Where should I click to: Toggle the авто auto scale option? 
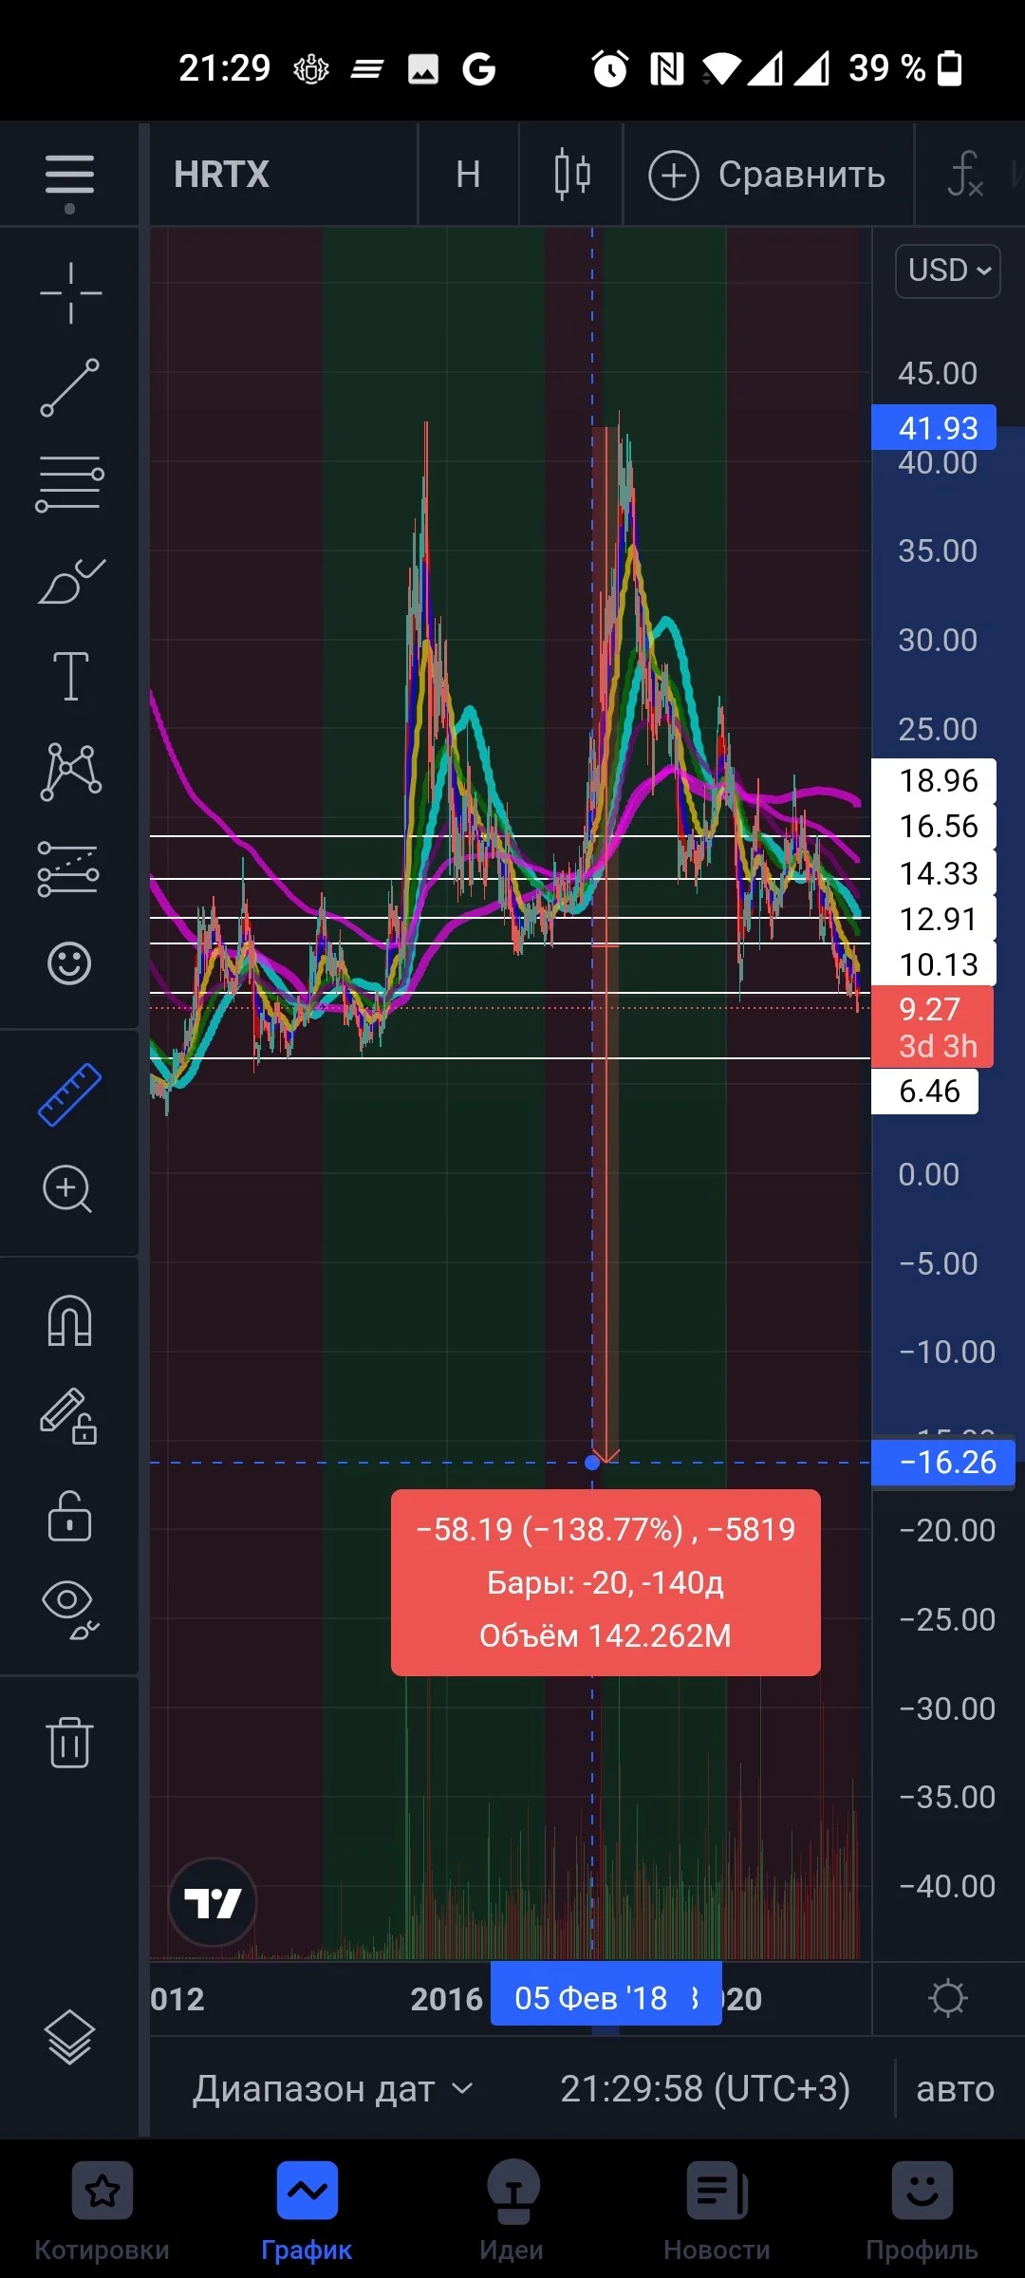[x=955, y=2089]
